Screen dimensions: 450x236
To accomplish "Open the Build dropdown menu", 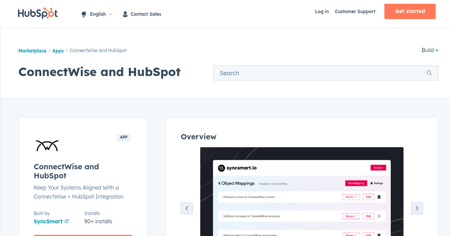I will [429, 50].
